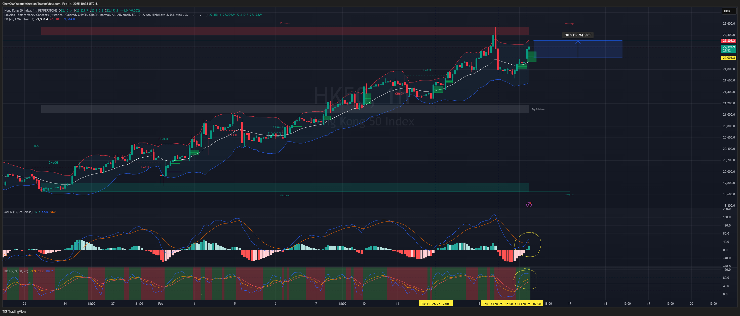Click the LuxAlgo Smart Money Concepts indicator legend
Screen dimensions: 740x316
coord(106,15)
